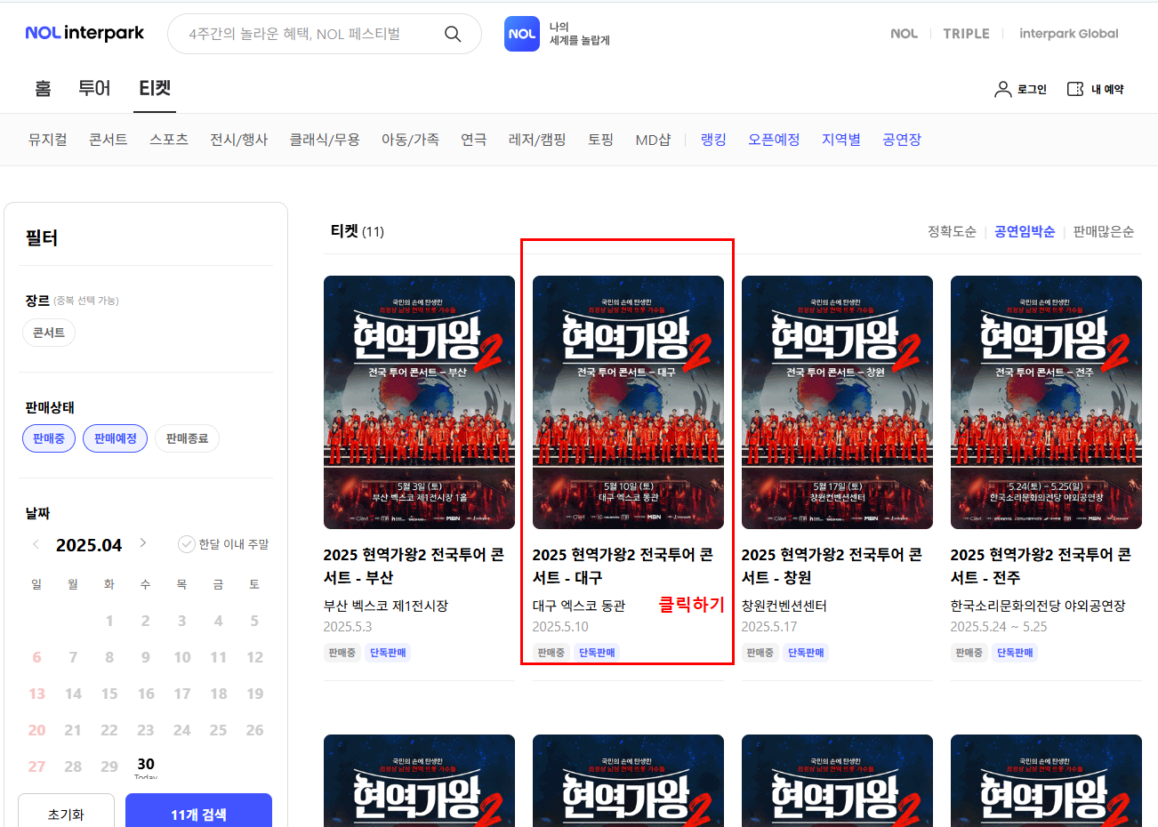1158x827 pixels.
Task: Open the 레저/캠핑 category
Action: coord(537,140)
